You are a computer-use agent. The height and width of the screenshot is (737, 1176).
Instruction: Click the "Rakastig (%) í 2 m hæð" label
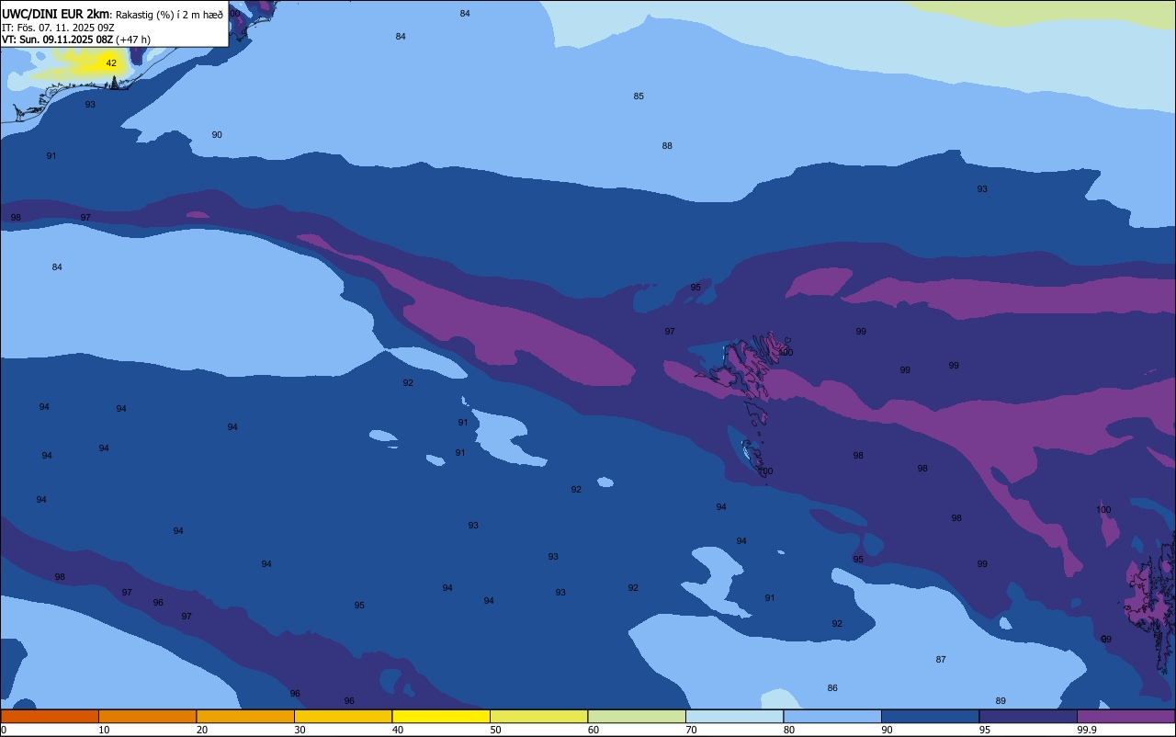click(x=169, y=15)
